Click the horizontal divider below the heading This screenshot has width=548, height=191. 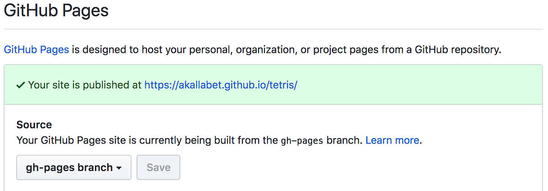point(274,30)
